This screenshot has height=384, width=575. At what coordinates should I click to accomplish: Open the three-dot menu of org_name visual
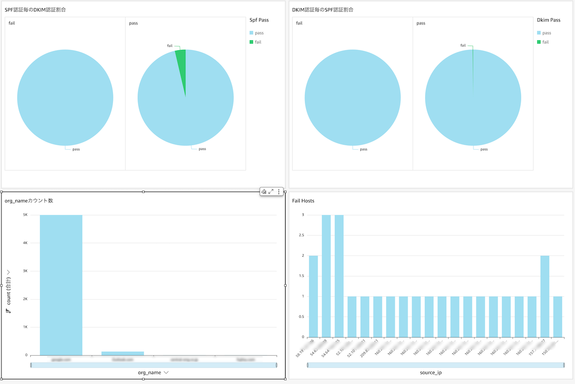coord(279,192)
